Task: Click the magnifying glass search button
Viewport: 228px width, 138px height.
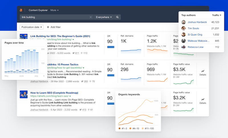Action: pyautogui.click(x=117, y=17)
